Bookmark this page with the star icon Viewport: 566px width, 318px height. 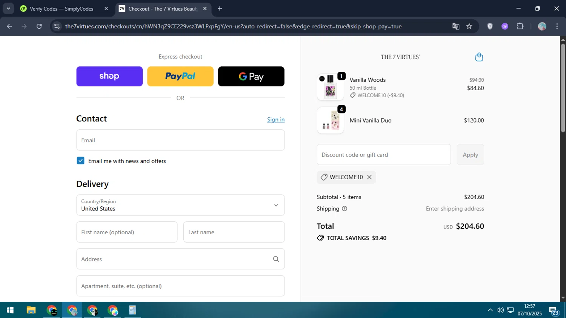(x=469, y=26)
